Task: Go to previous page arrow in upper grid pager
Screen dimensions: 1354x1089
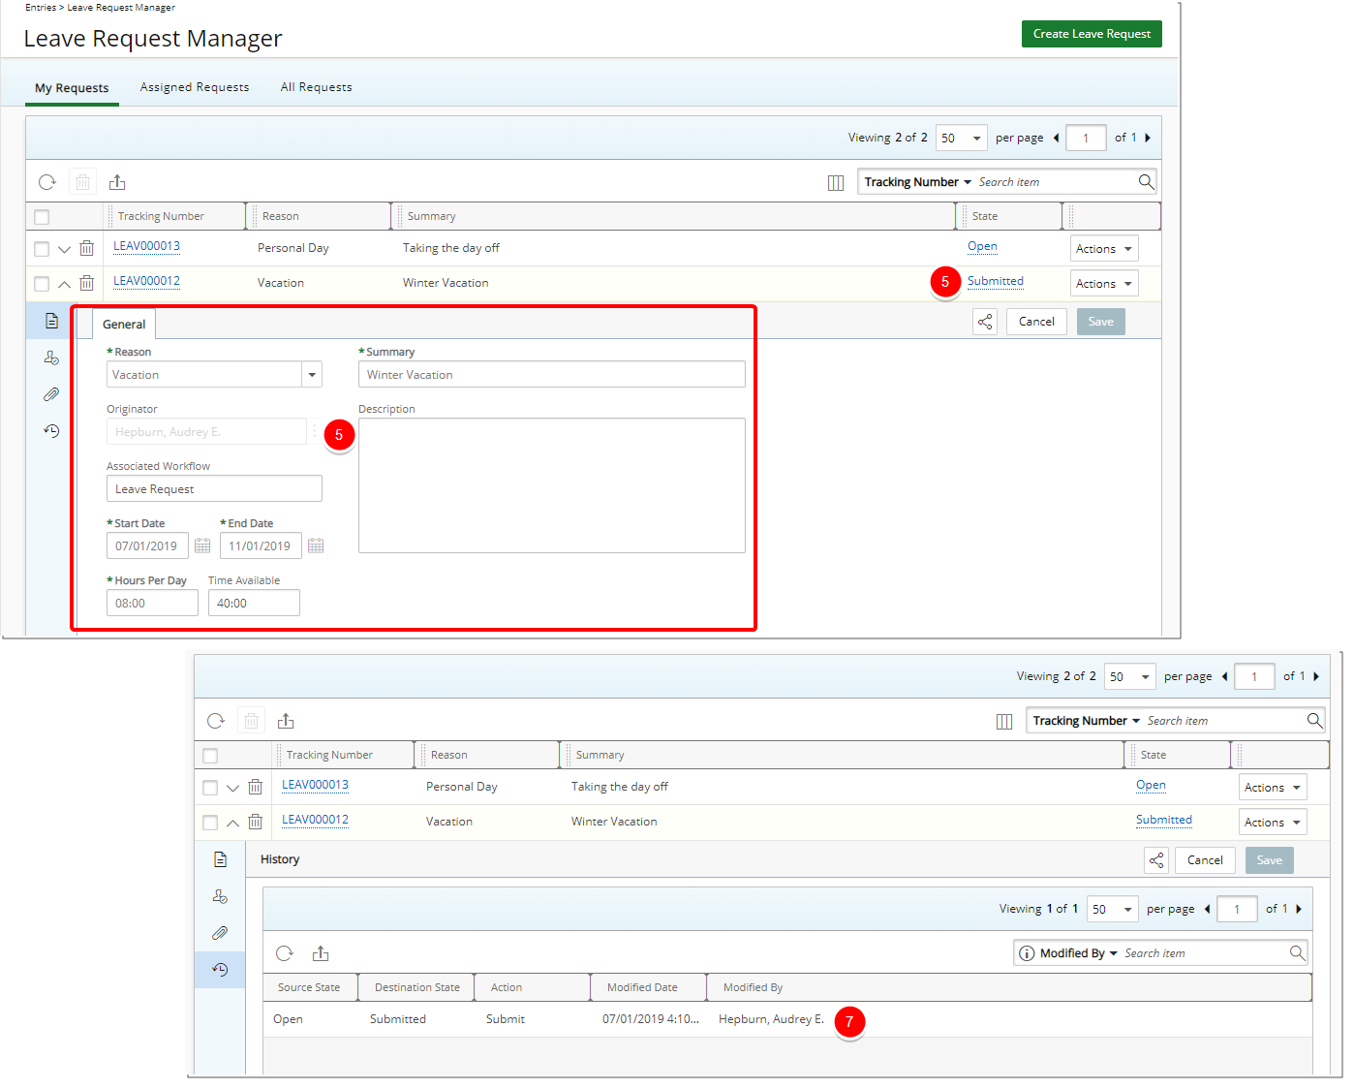Action: pyautogui.click(x=1056, y=138)
